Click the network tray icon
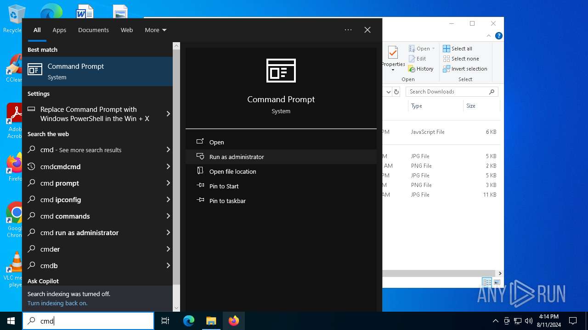This screenshot has width=588, height=330. click(x=518, y=321)
